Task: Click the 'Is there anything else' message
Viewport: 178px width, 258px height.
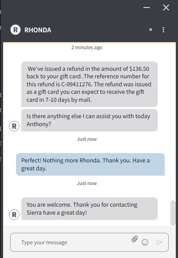Action: tap(89, 120)
